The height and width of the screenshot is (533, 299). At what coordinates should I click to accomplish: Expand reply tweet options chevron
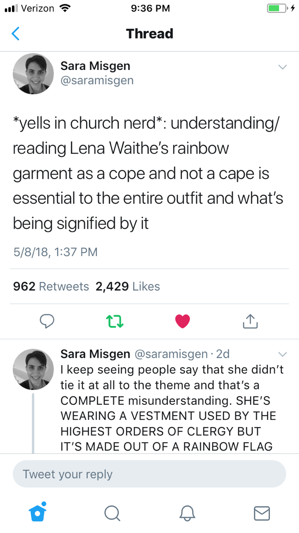[282, 354]
